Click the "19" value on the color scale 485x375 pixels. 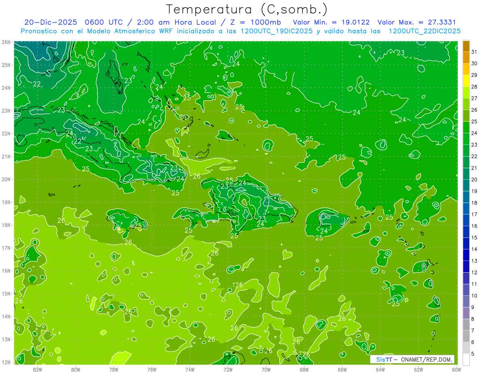pyautogui.click(x=474, y=191)
